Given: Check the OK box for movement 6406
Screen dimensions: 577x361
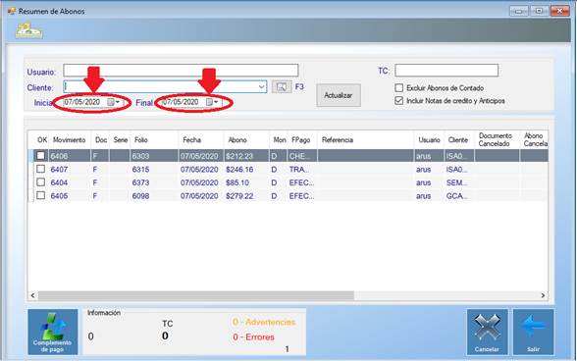Looking at the screenshot, I should point(41,156).
